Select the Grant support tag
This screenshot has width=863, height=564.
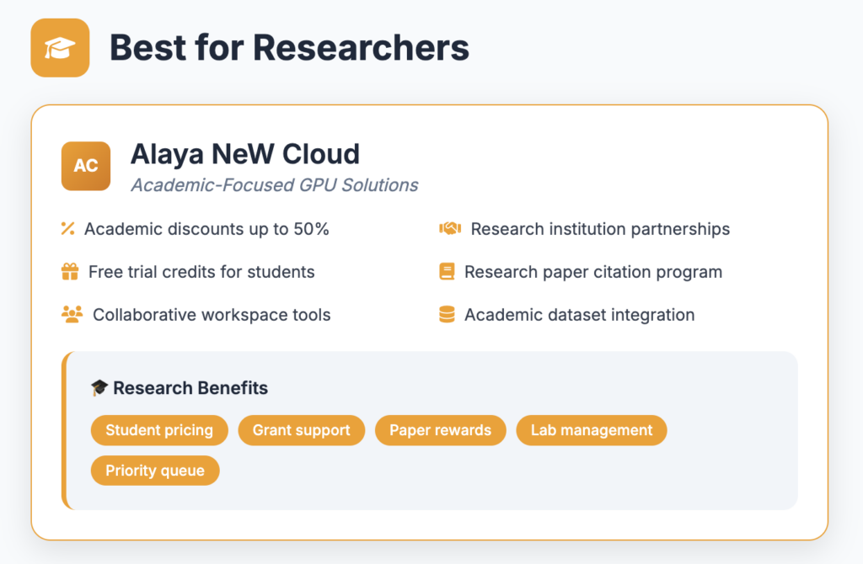302,430
